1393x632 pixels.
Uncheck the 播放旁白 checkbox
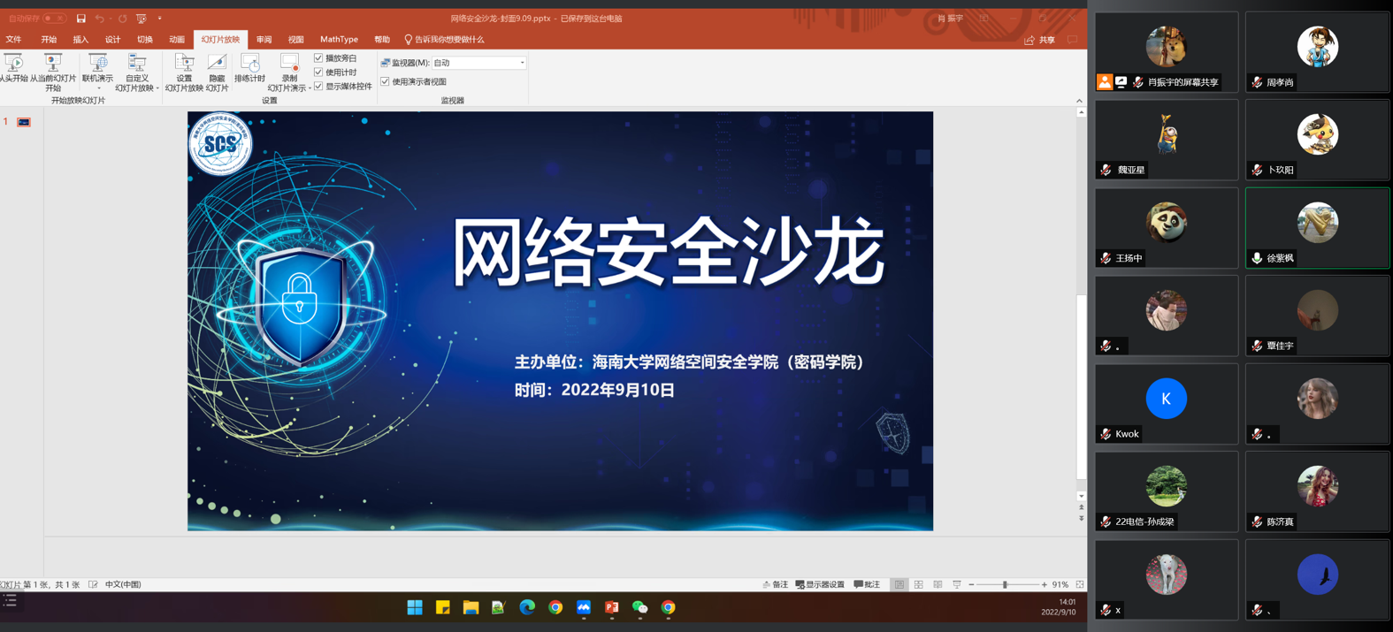coord(318,58)
